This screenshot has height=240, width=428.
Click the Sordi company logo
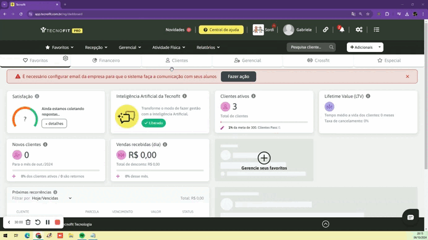tap(258, 30)
